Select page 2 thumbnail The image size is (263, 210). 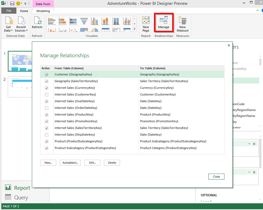tap(20, 87)
